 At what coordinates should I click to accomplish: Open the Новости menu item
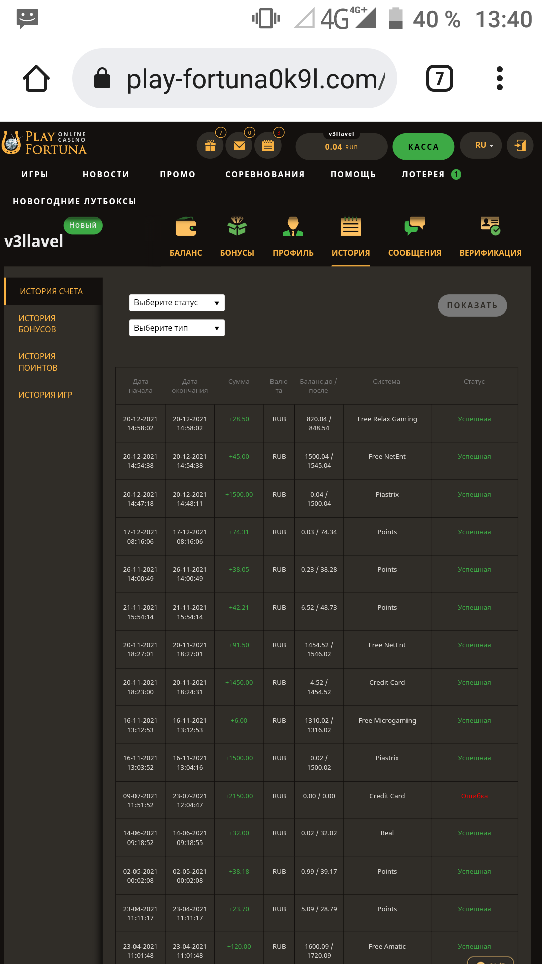tap(106, 174)
